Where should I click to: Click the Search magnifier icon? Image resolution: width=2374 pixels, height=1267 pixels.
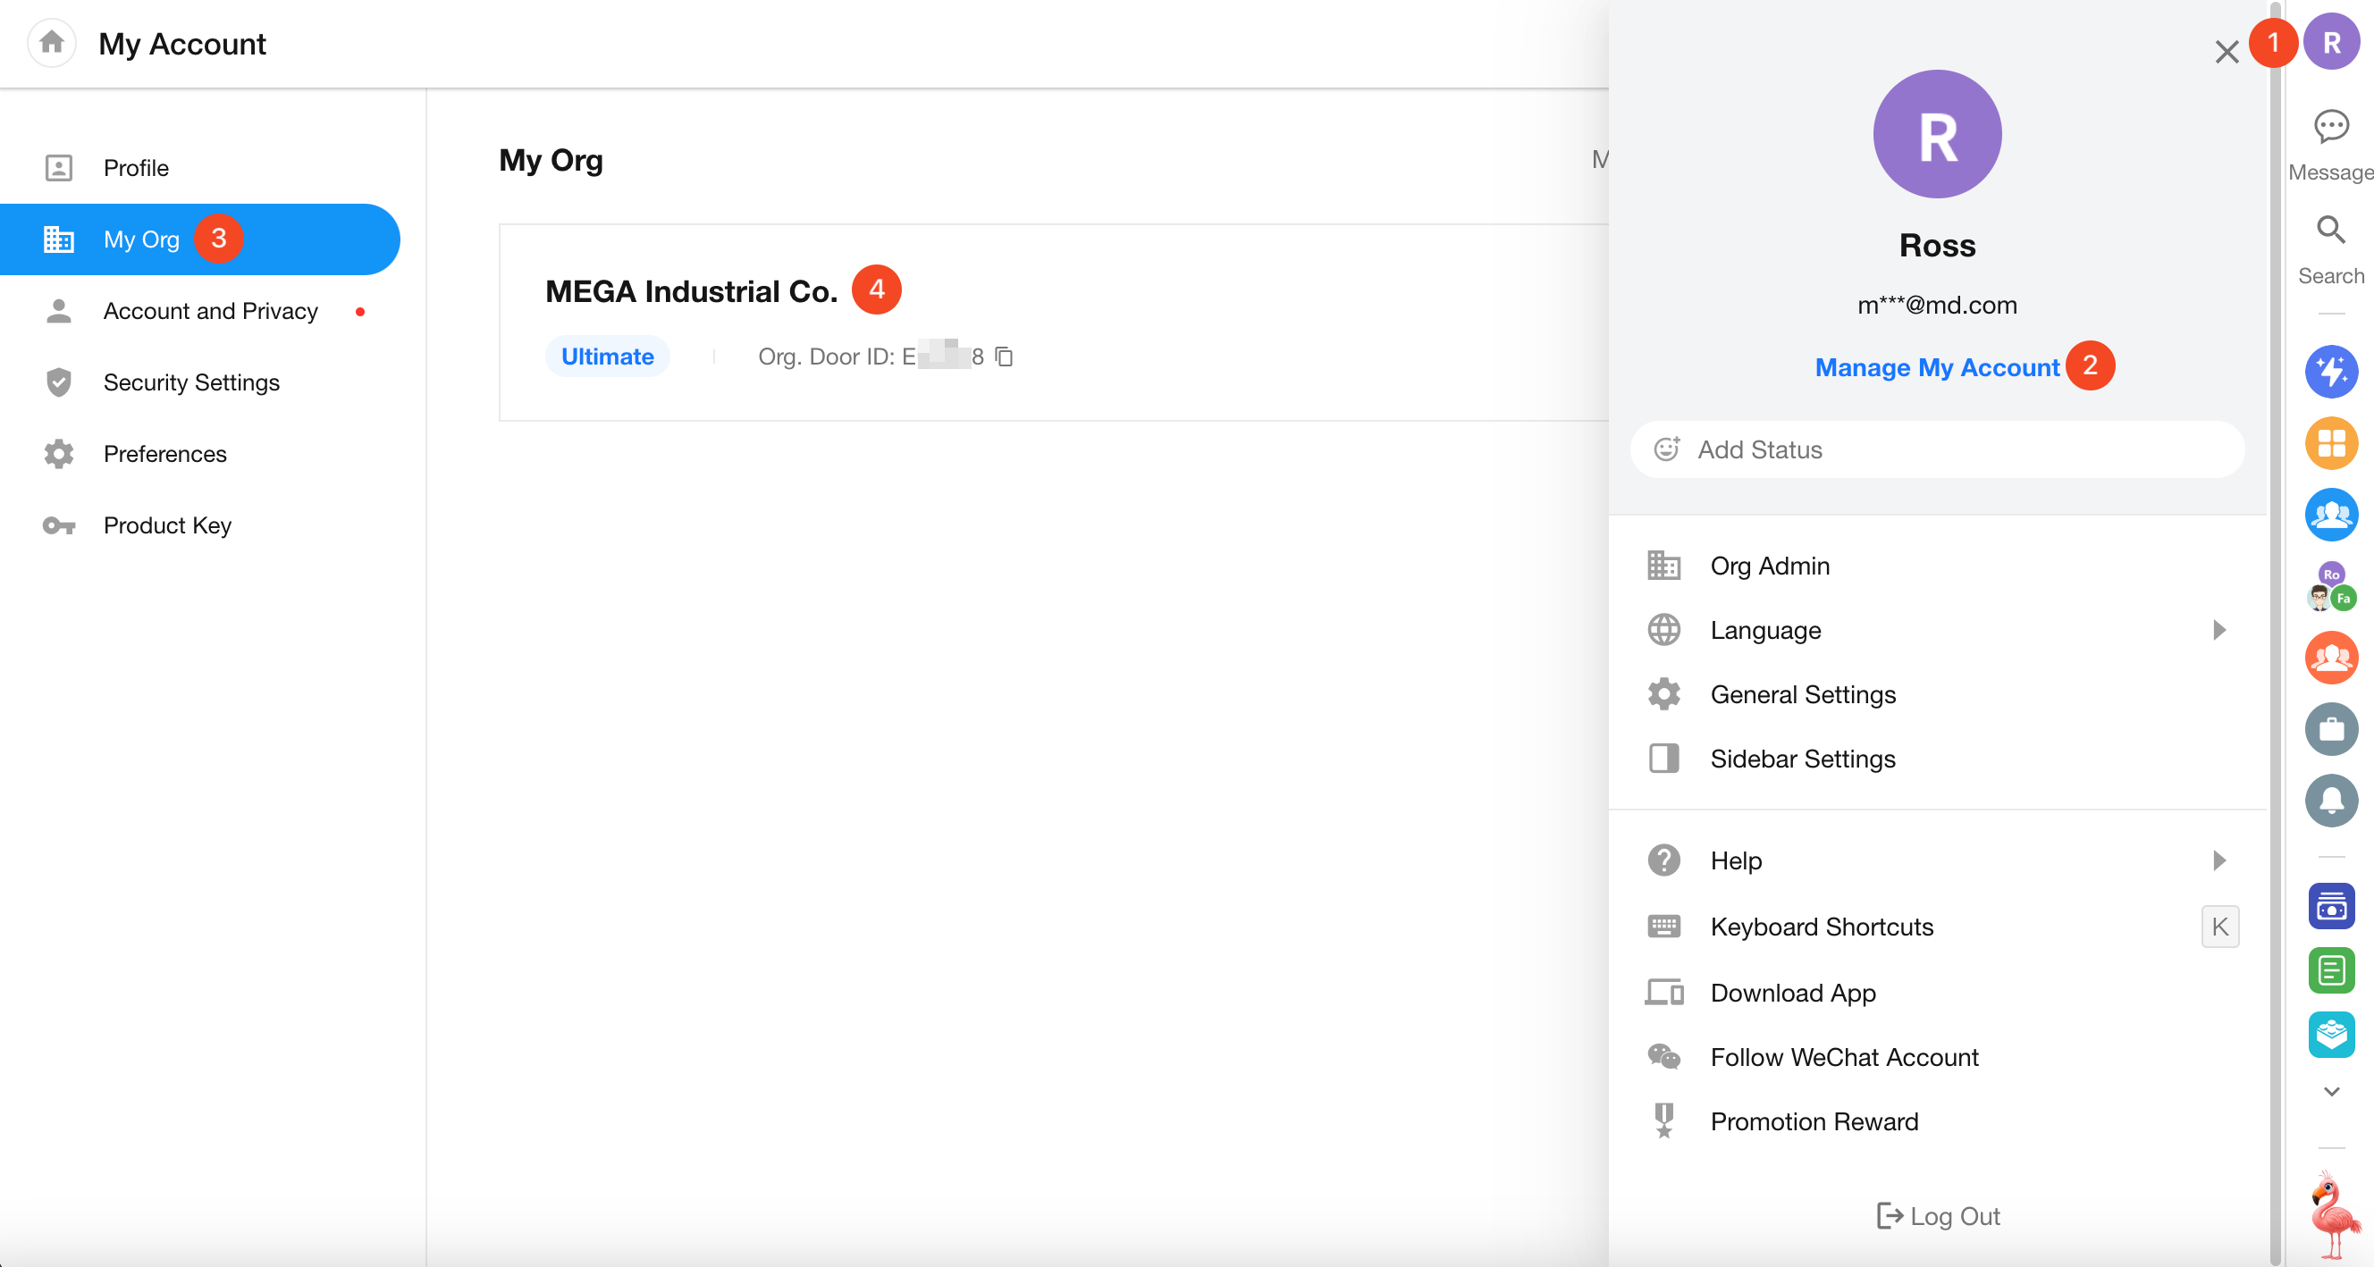pos(2331,231)
